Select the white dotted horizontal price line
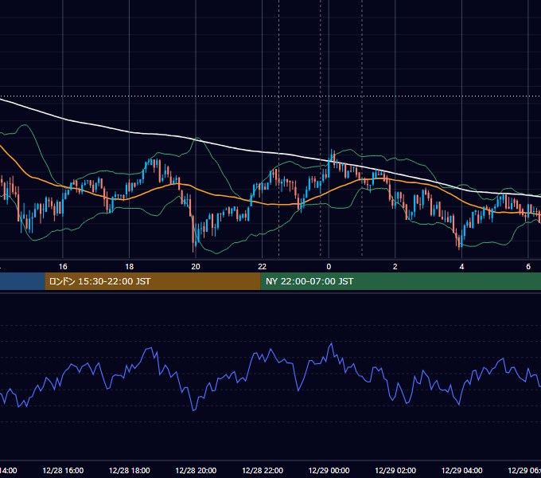This screenshot has height=478, width=541. (x=270, y=96)
